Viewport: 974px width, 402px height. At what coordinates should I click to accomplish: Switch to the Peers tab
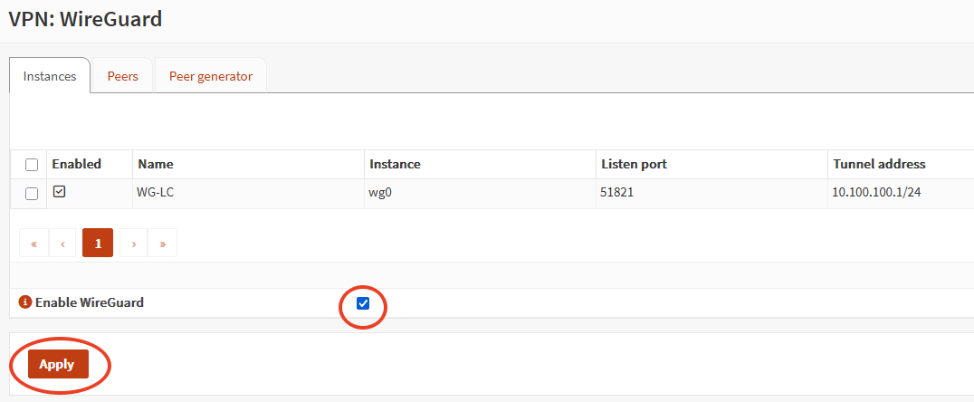122,76
